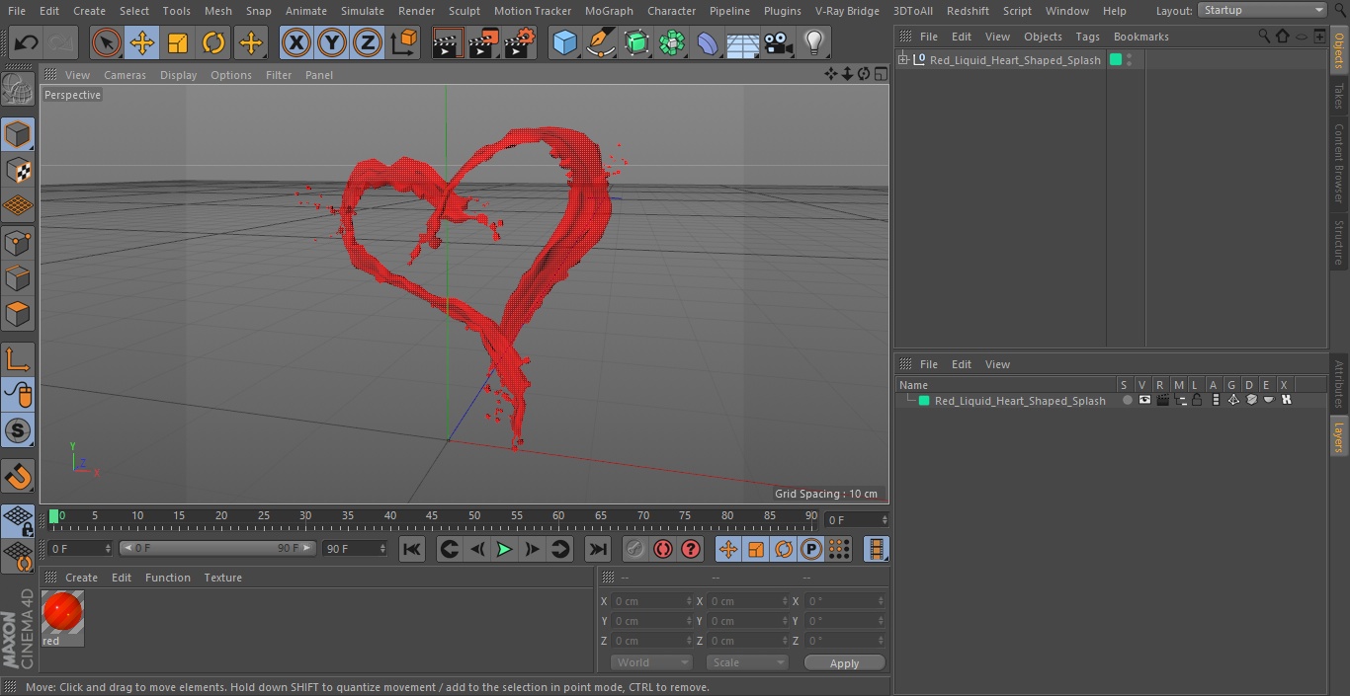
Task: Click the green layer color swatch in Objects
Action: (1116, 60)
